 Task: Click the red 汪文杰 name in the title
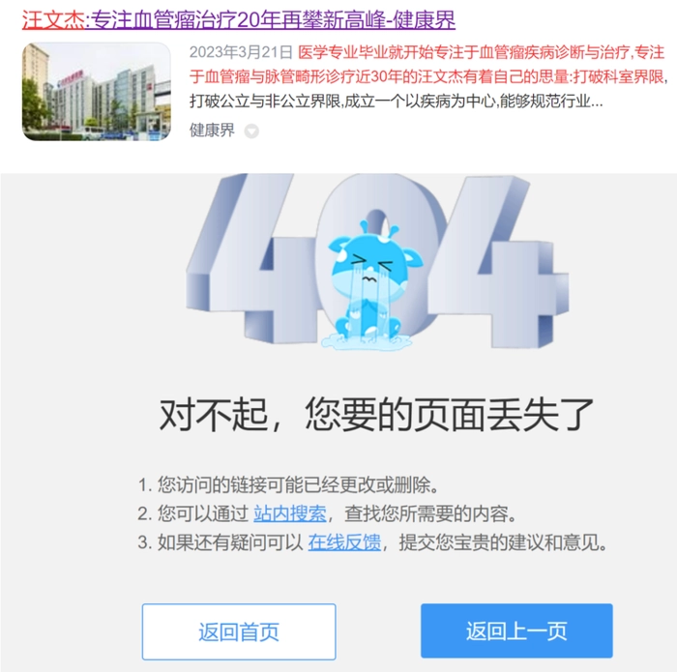coord(53,20)
